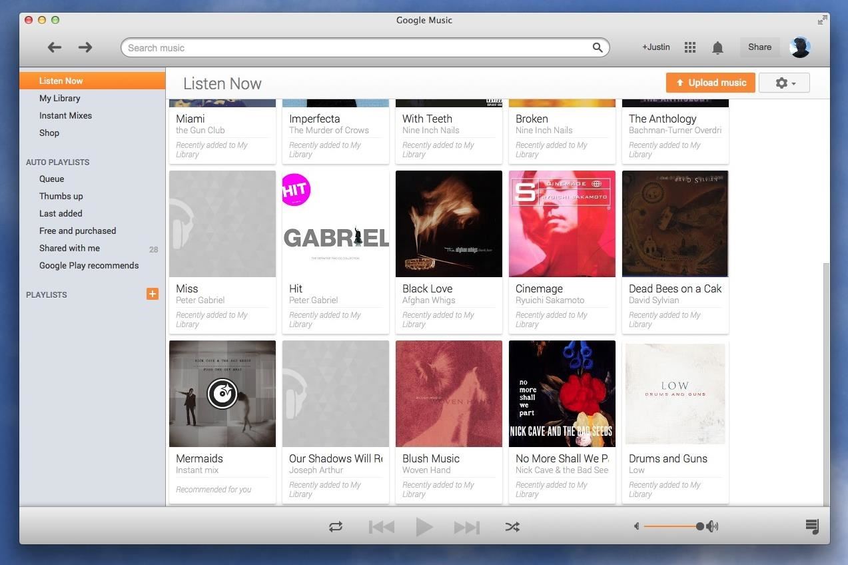The image size is (848, 565).
Task: Focus the Search music field
Action: click(x=365, y=47)
